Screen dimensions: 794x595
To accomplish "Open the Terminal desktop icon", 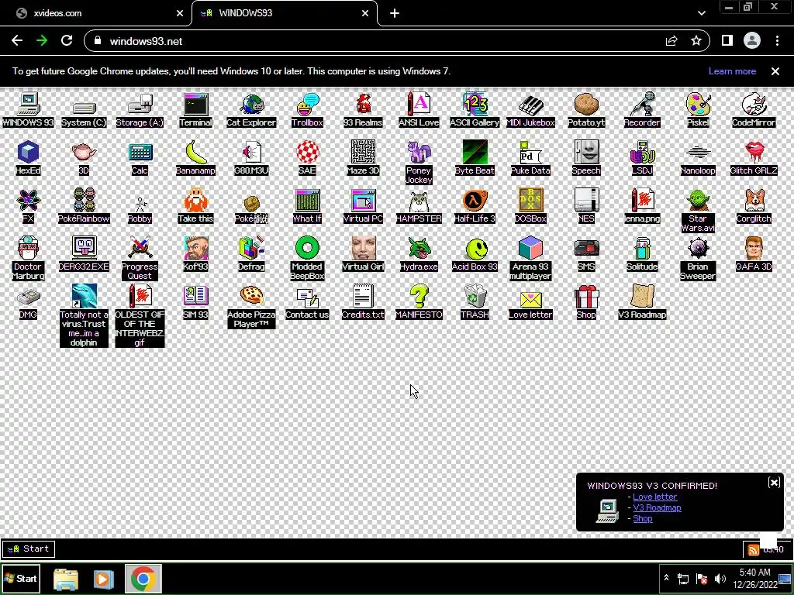I will (195, 110).
